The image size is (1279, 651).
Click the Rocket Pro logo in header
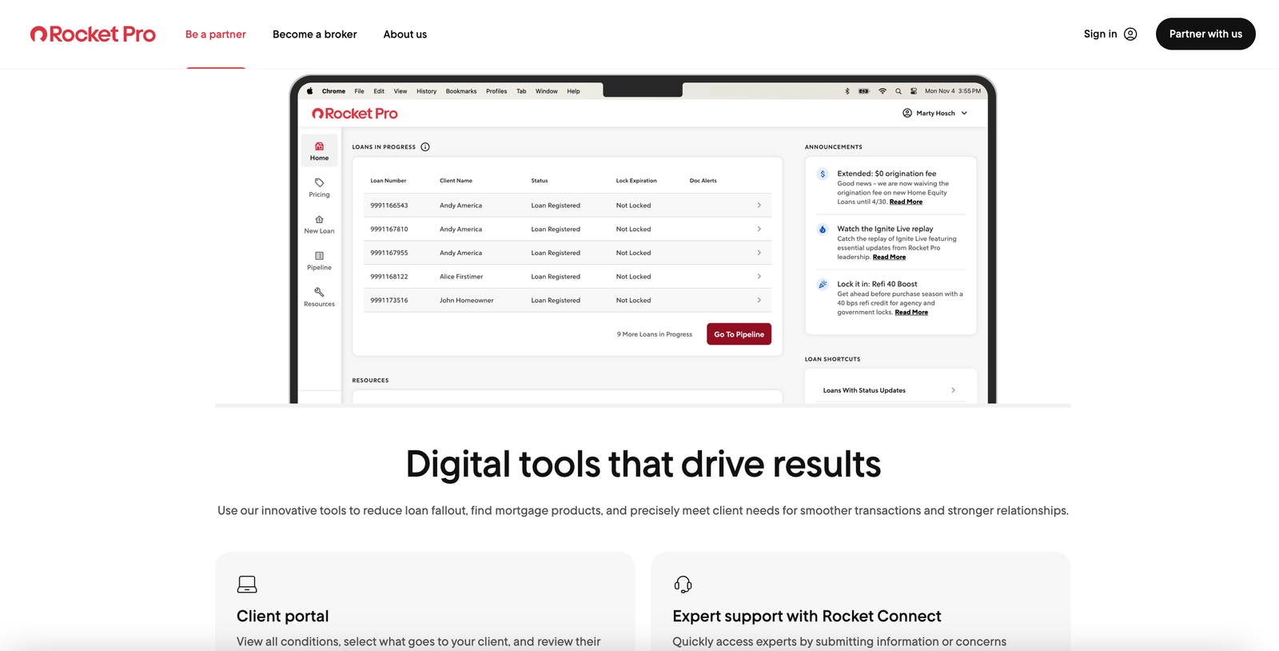pos(93,34)
